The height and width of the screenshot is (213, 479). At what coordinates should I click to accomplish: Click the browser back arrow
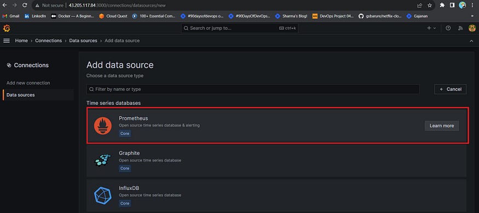pos(5,5)
